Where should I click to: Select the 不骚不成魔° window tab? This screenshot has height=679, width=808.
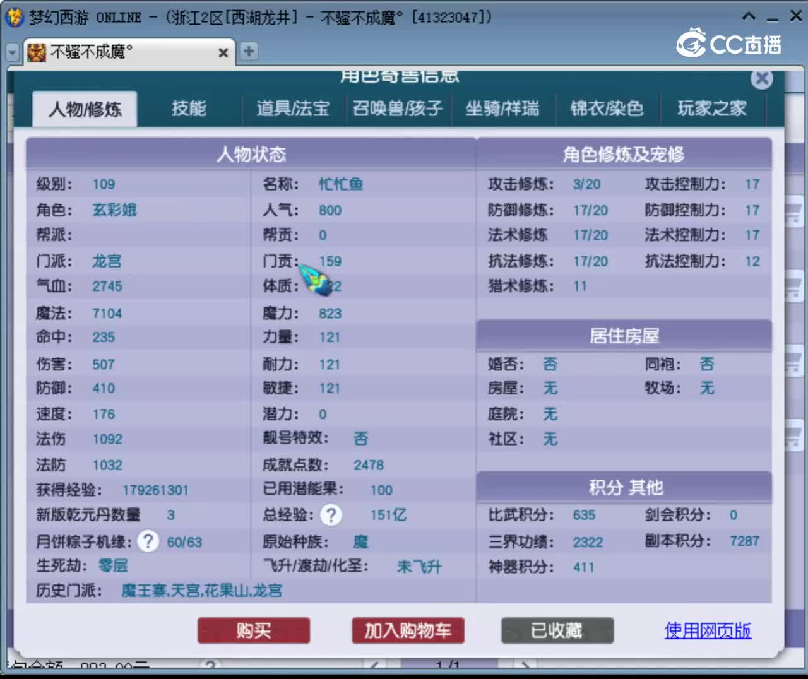(x=129, y=52)
